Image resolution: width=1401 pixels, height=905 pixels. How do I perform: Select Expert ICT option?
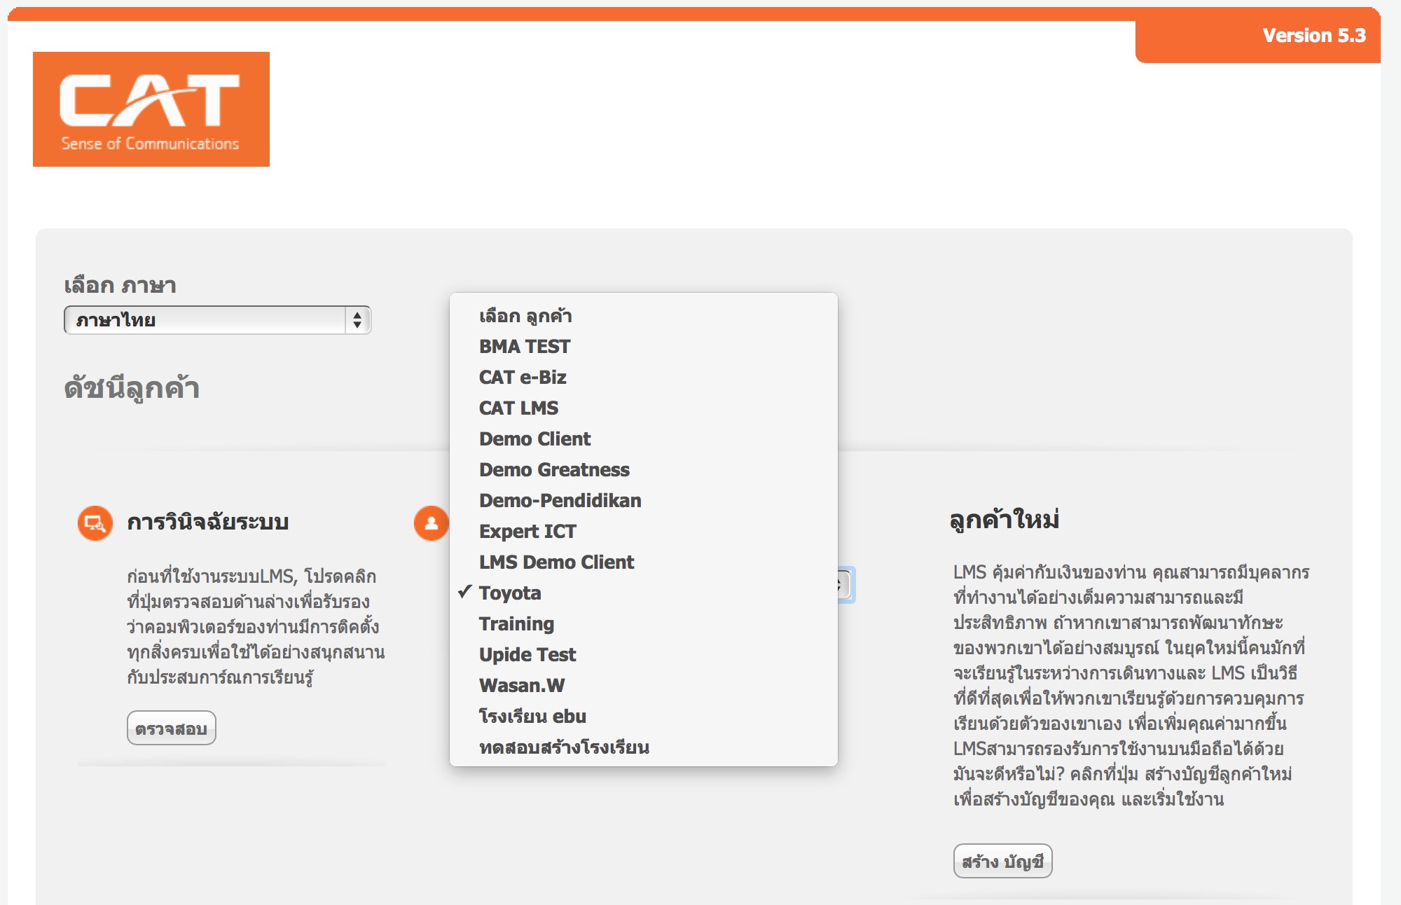click(643, 532)
